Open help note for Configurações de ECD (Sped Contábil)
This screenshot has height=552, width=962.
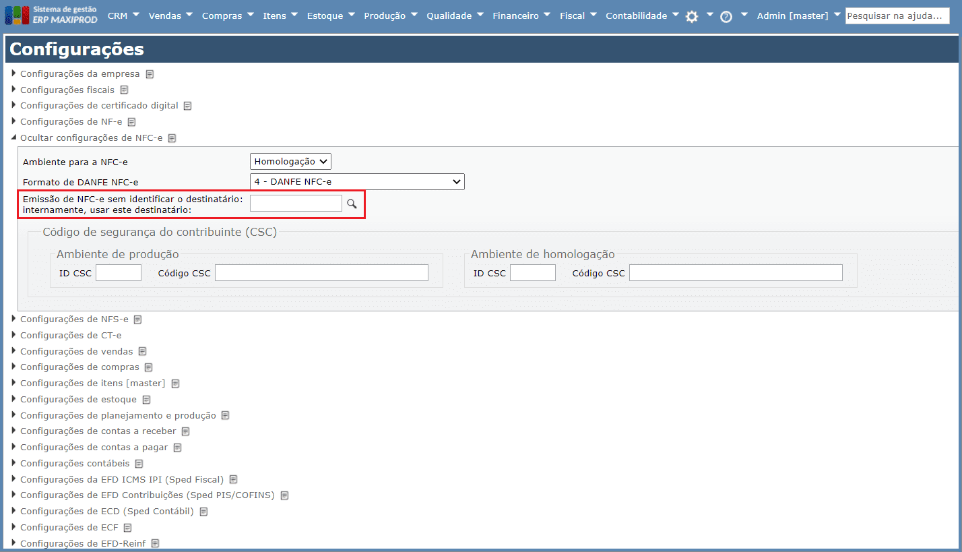coord(203,512)
